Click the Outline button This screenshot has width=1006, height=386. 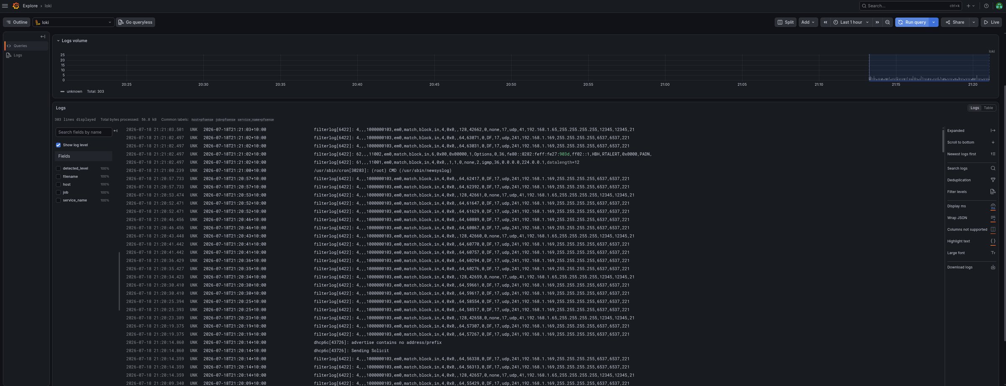[x=16, y=22]
